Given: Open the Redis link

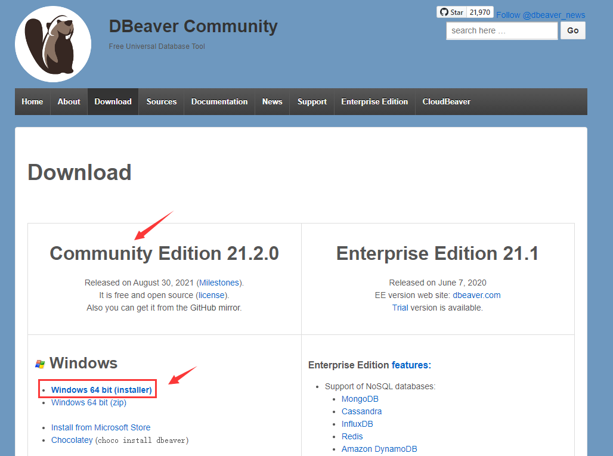Looking at the screenshot, I should (x=352, y=436).
